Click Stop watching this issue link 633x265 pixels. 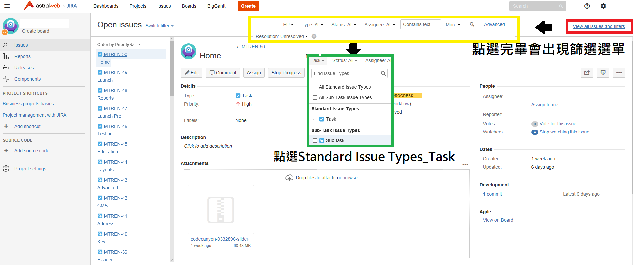click(x=564, y=132)
